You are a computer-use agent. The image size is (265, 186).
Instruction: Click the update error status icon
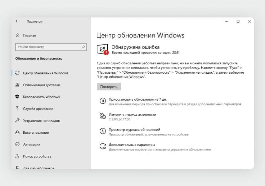[103, 50]
